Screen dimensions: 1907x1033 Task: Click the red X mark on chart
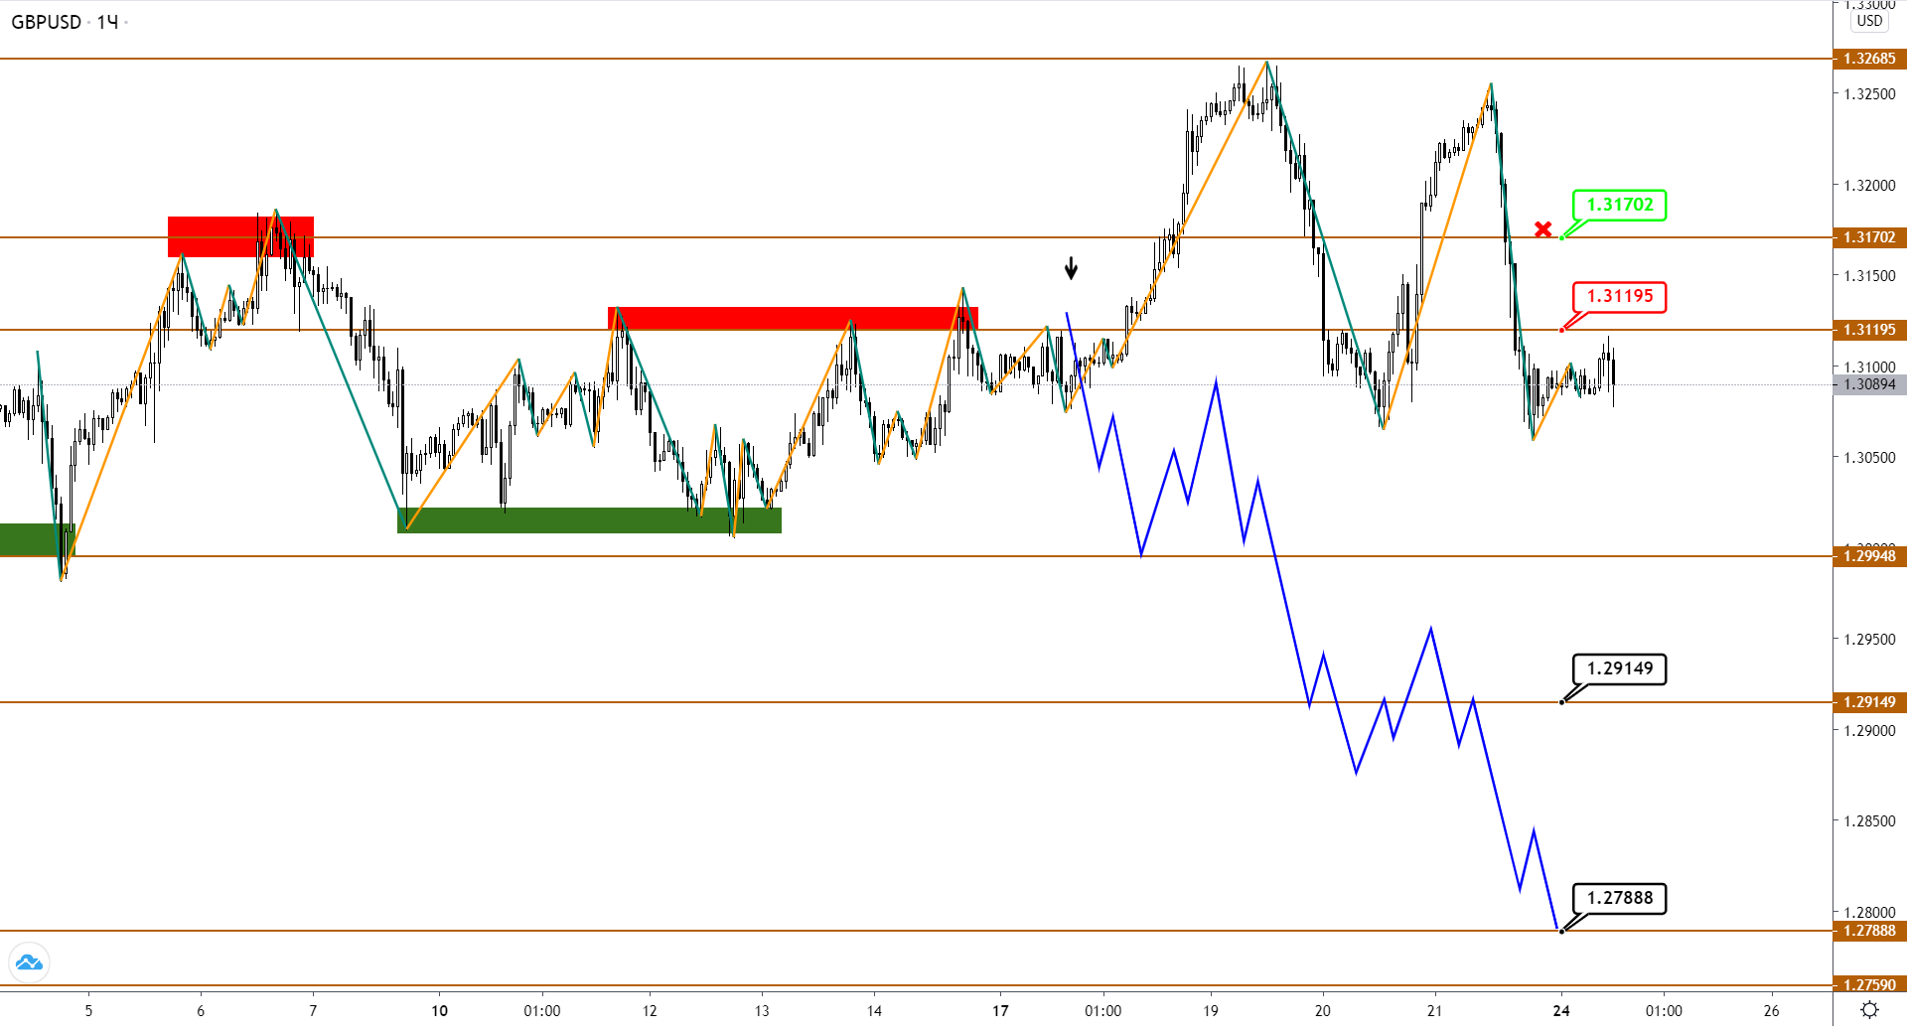(1542, 229)
